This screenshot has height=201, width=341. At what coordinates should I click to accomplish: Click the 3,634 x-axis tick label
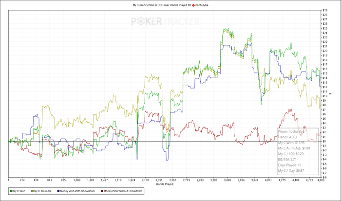pyautogui.click(x=241, y=180)
